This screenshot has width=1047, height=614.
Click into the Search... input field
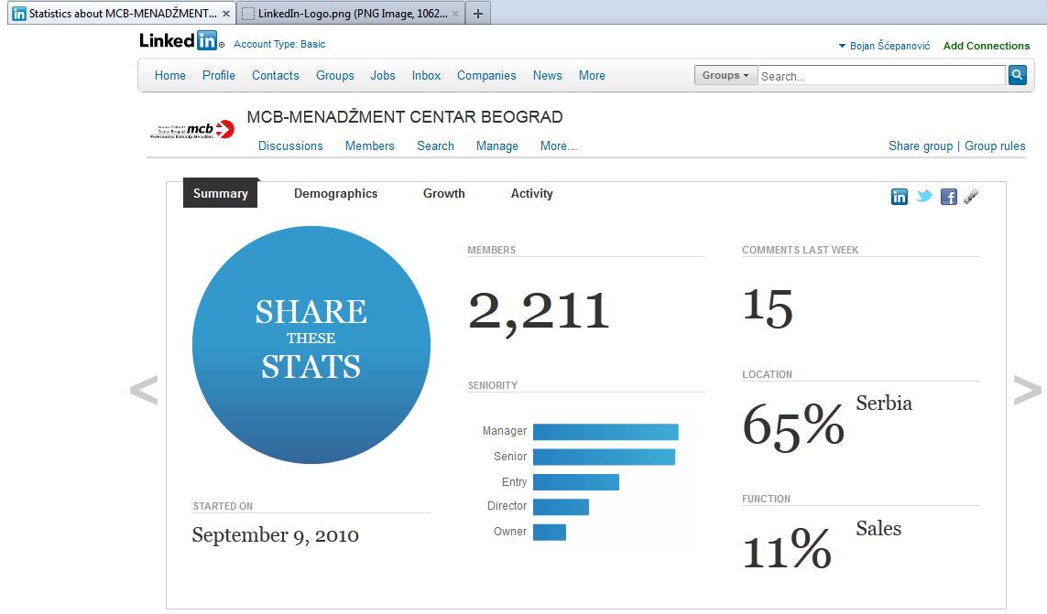click(x=881, y=75)
